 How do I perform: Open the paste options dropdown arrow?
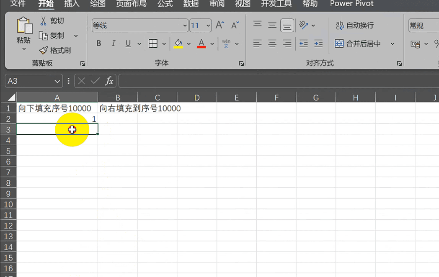click(x=24, y=49)
